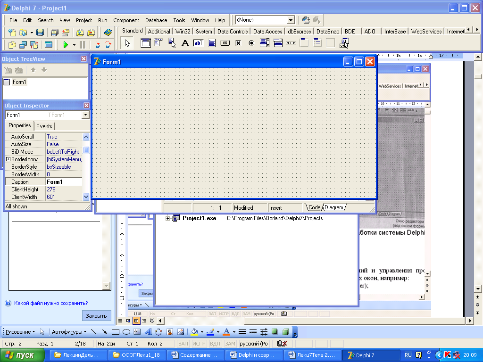Image resolution: width=483 pixels, height=362 pixels.
Task: Click the Какой файл нужно сохранить? link
Action: click(51, 304)
